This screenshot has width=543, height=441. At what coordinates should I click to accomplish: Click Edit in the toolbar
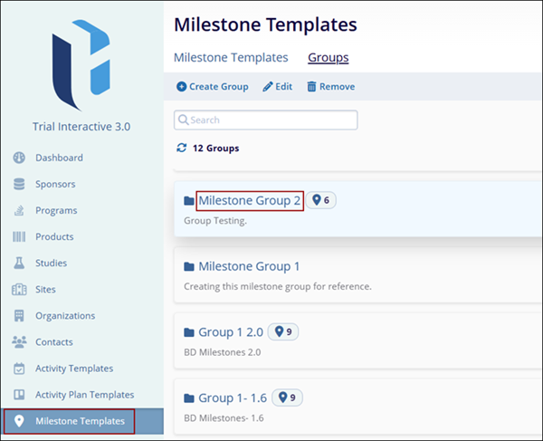279,87
